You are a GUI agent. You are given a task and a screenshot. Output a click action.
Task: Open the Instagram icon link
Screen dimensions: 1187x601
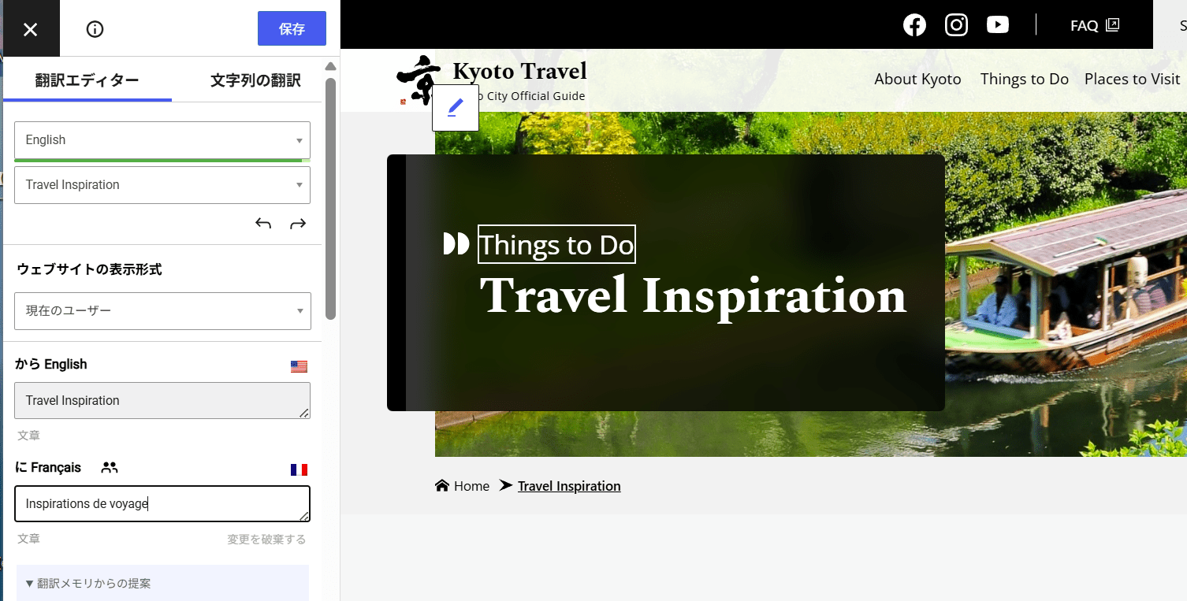tap(956, 25)
